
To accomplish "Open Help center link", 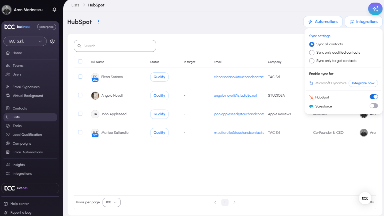I will (x=16, y=204).
